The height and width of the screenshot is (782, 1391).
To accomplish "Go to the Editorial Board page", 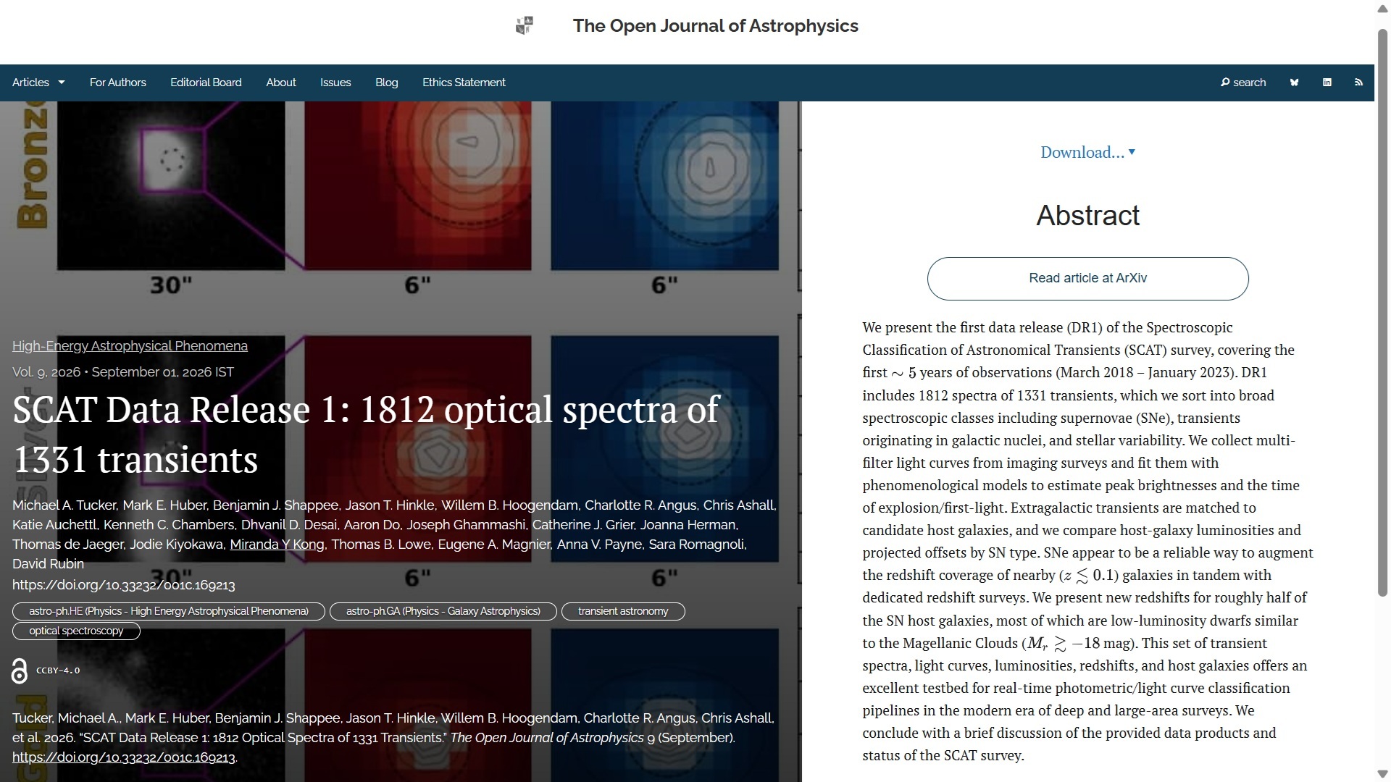I will (x=206, y=83).
